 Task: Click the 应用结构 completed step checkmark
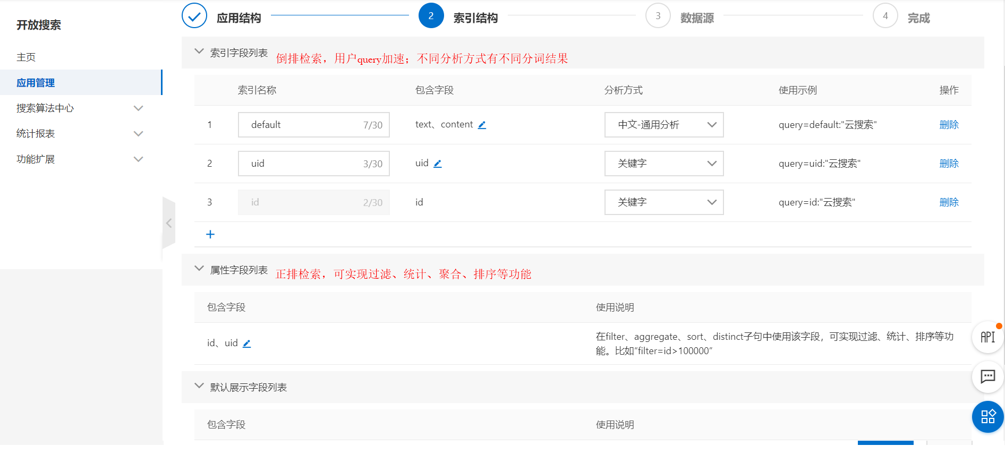194,16
